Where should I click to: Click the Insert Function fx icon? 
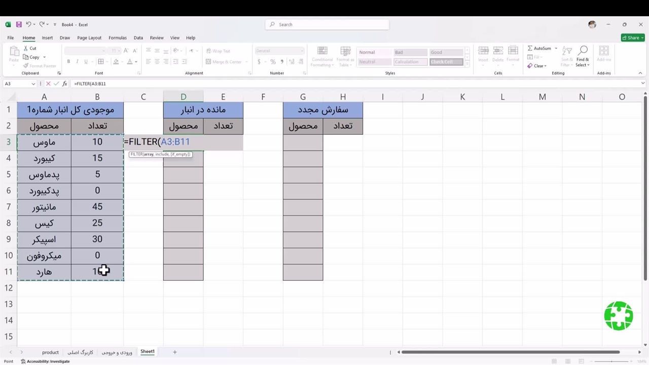pyautogui.click(x=64, y=84)
